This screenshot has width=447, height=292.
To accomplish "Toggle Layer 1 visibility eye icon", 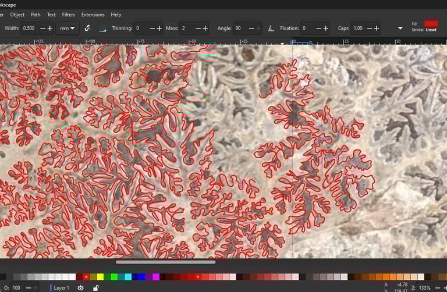I will point(81,287).
